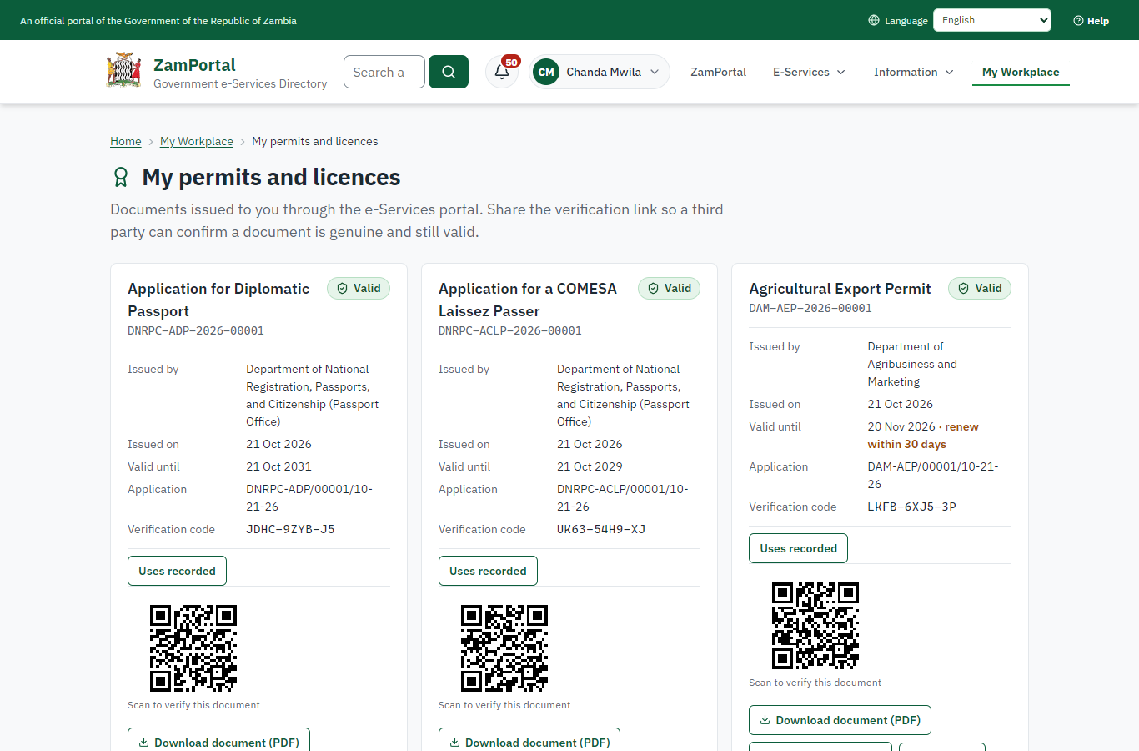Click the ZamPortal coat of arms logo
Viewport: 1139px width, 751px height.
click(124, 71)
